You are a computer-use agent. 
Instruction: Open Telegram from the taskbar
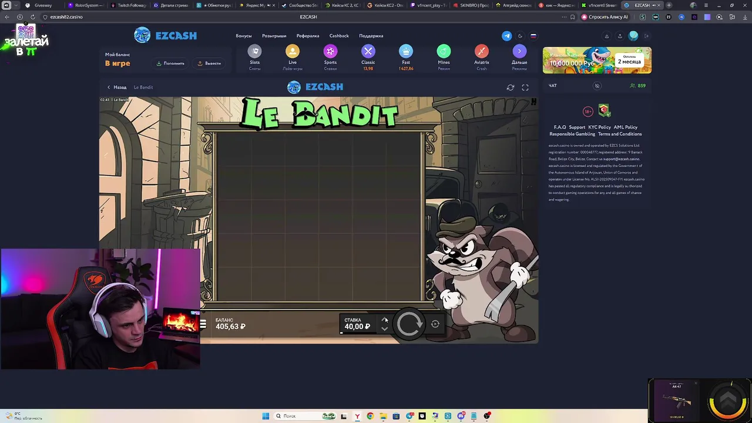click(410, 416)
